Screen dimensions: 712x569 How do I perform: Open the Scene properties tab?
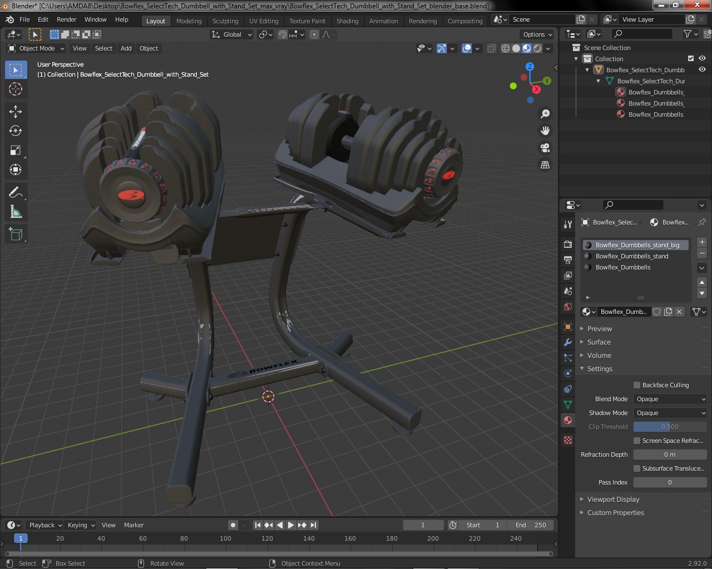(x=568, y=291)
